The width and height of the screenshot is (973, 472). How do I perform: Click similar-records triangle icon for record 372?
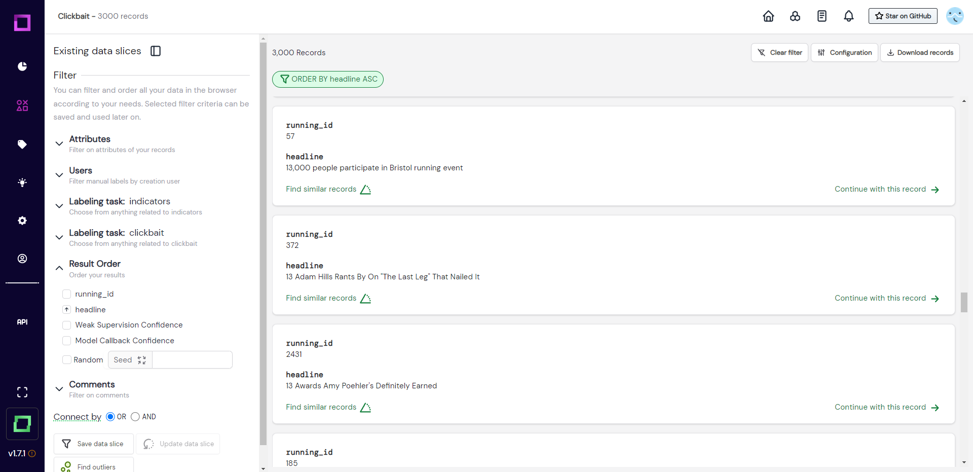365,299
